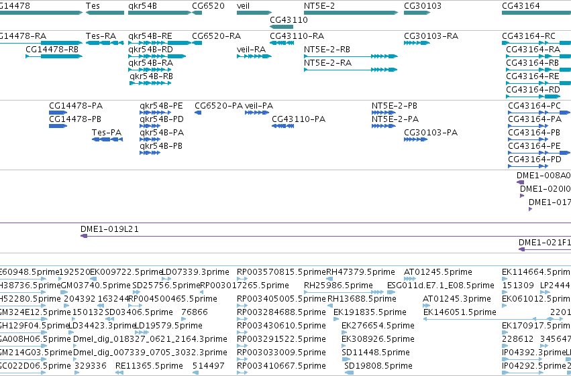Click the qkr54B-RD transcript label
Screen dimensions: 571x376
click(150, 50)
